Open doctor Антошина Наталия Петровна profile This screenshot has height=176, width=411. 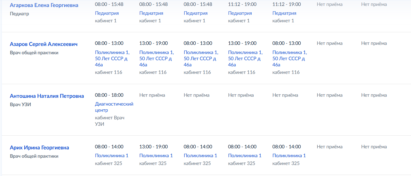click(x=47, y=96)
